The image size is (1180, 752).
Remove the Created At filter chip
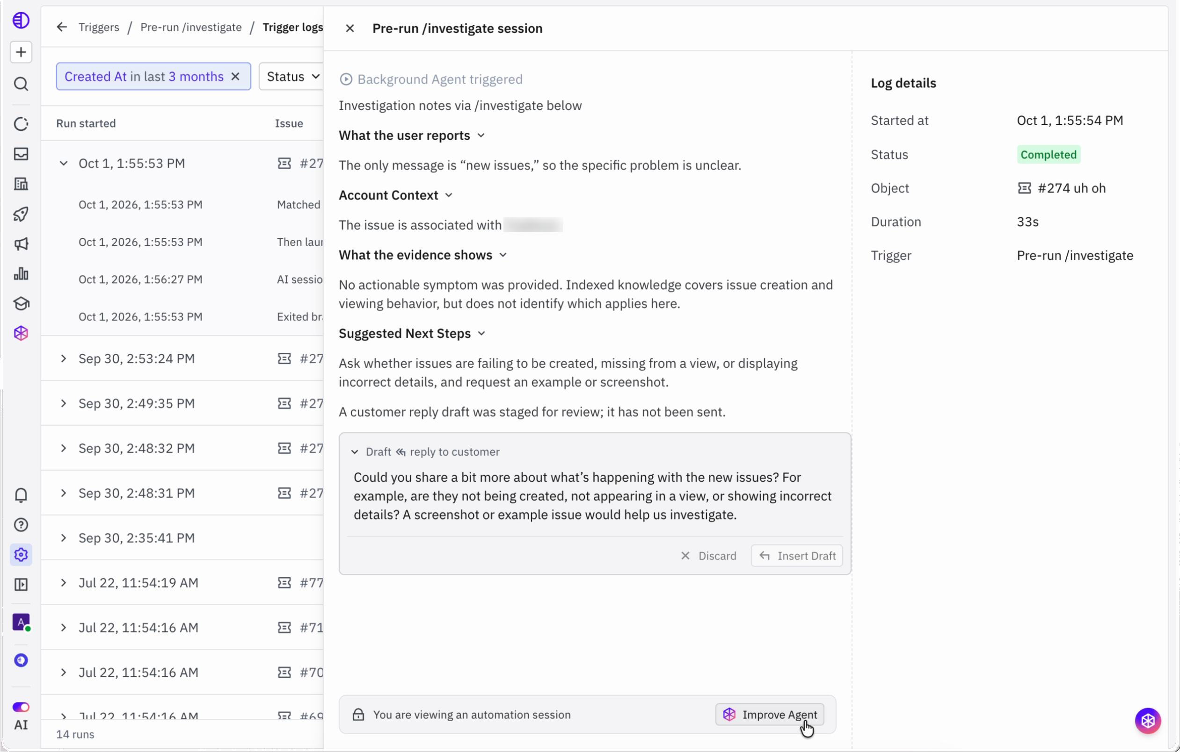[x=235, y=76]
